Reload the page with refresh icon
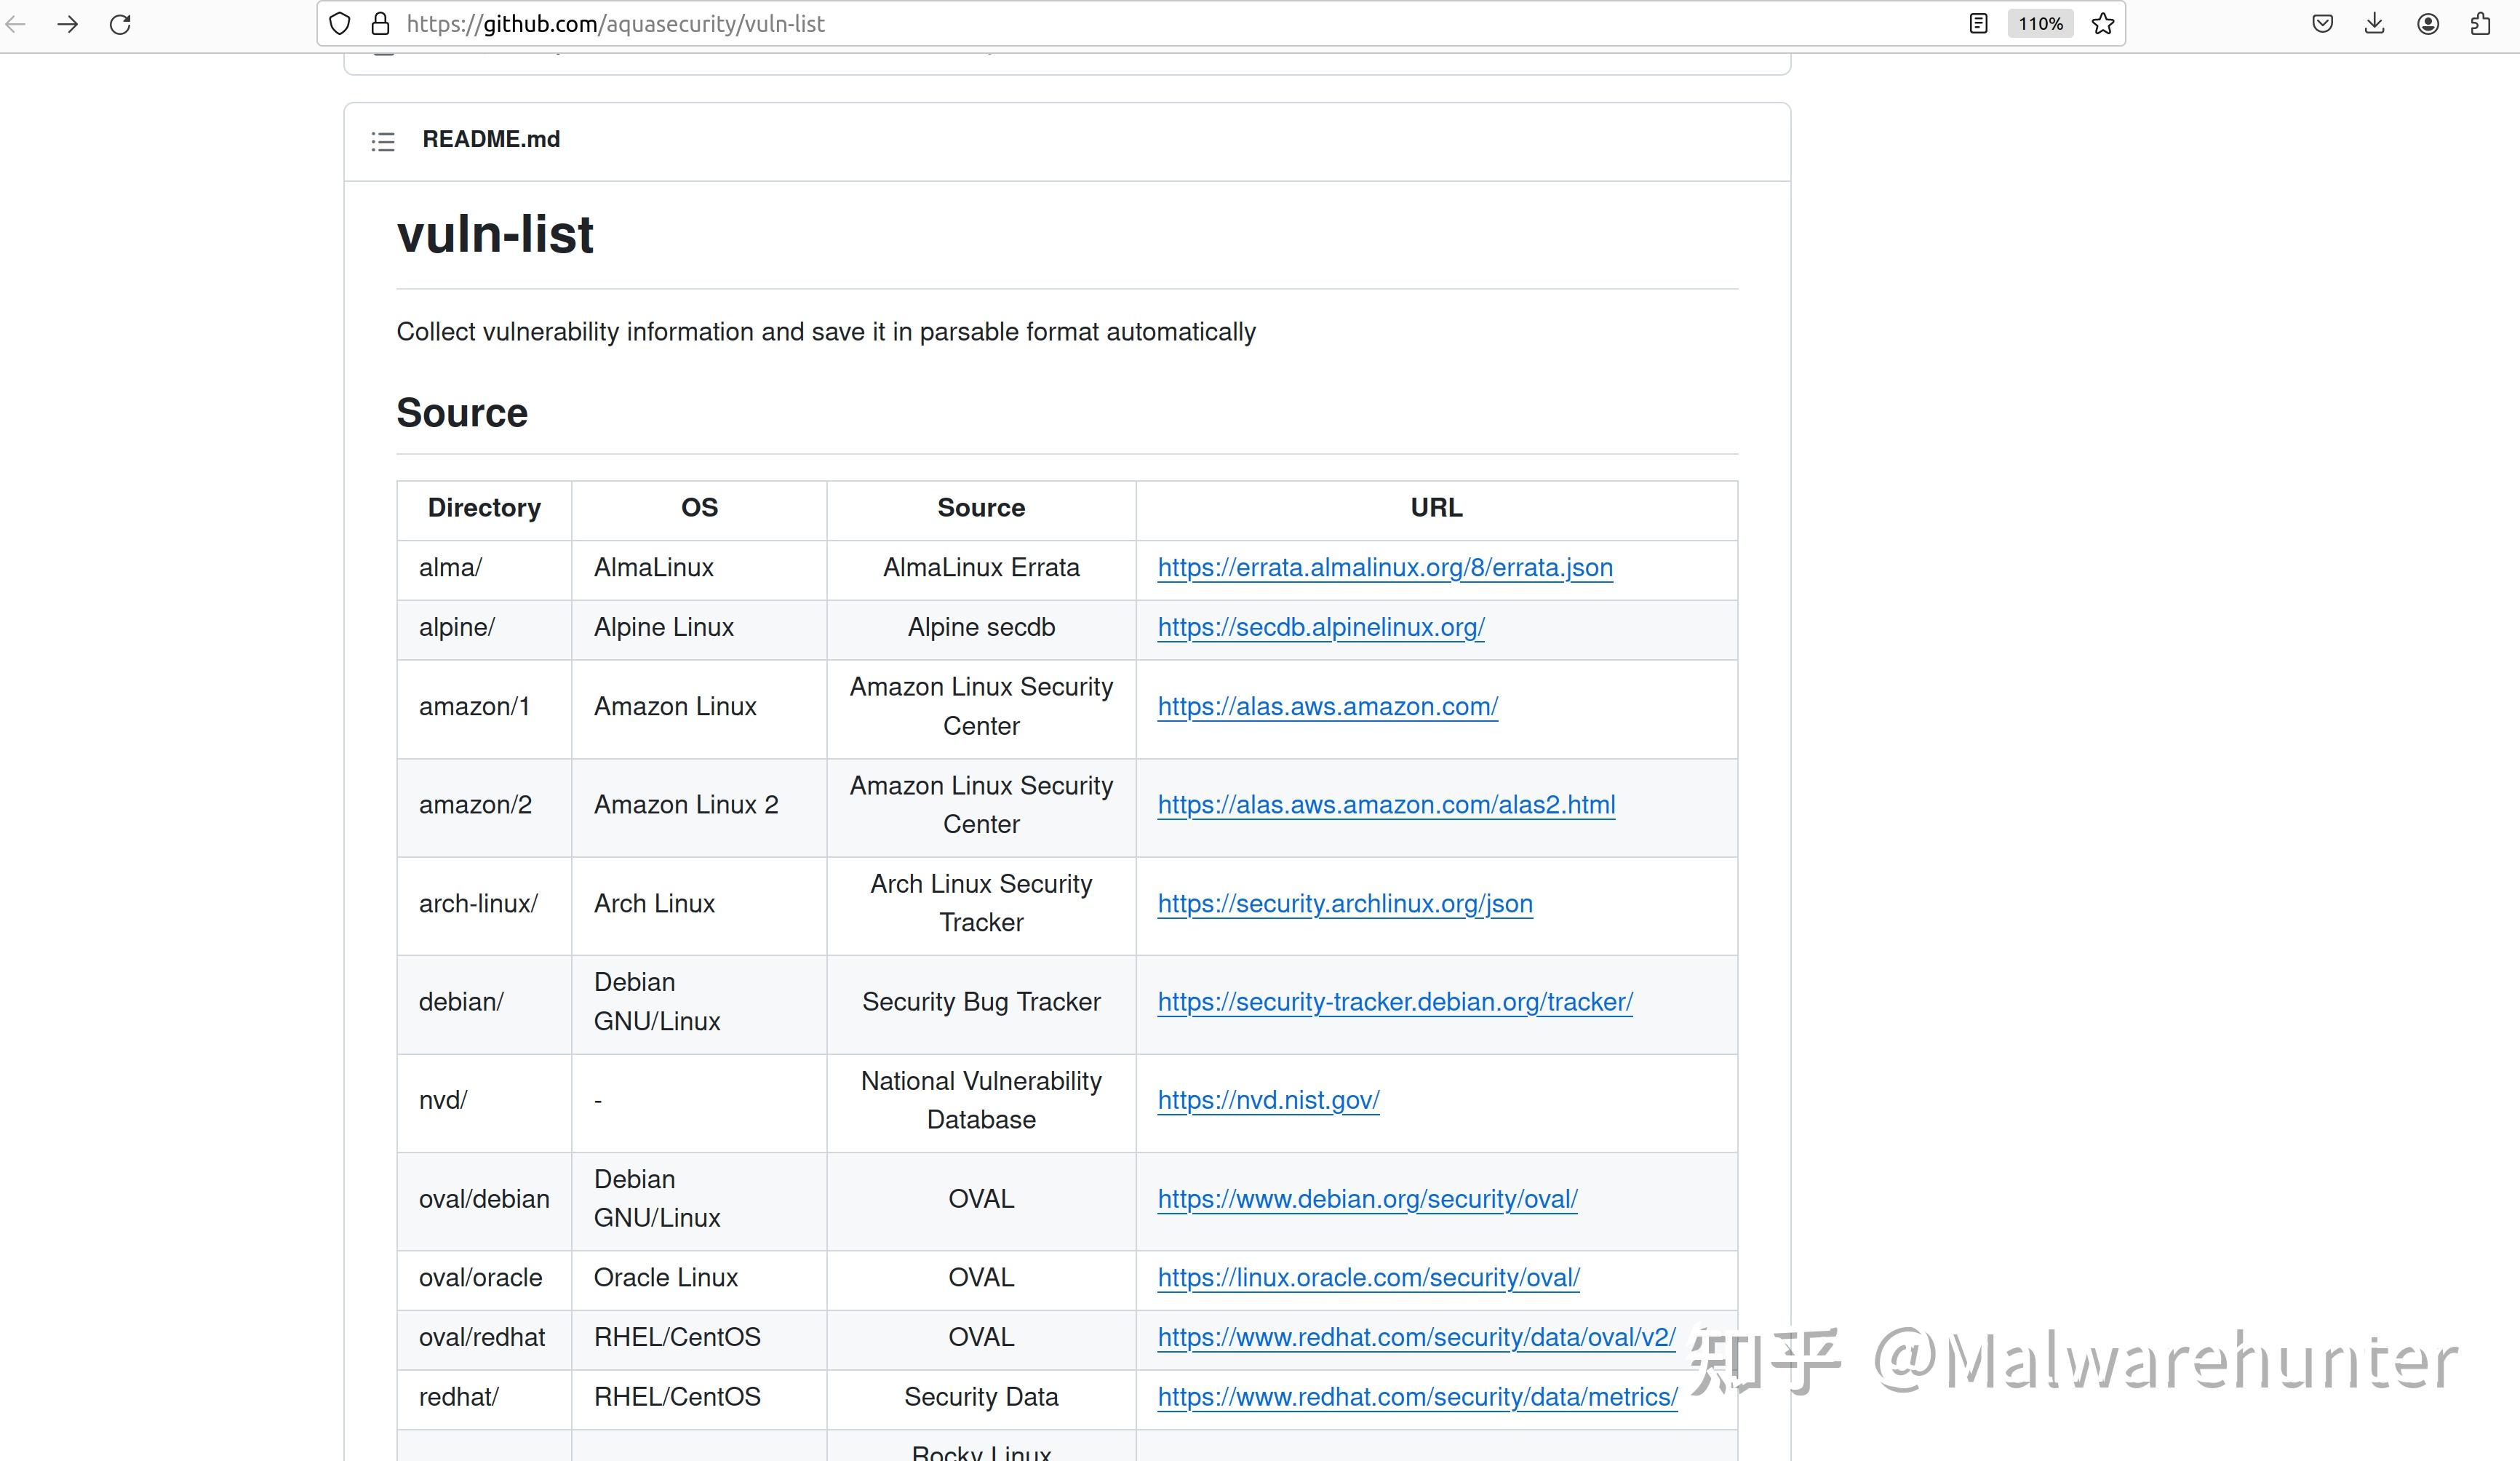 [x=120, y=24]
